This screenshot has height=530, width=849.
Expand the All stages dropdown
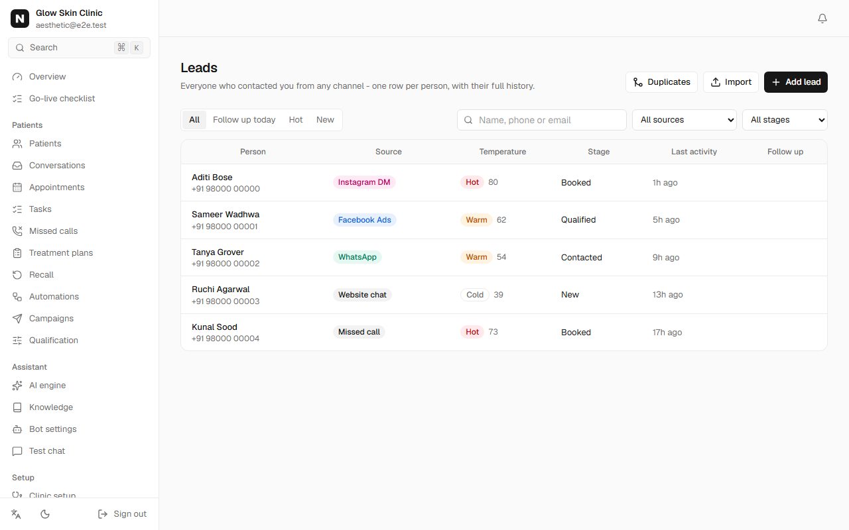tap(785, 120)
